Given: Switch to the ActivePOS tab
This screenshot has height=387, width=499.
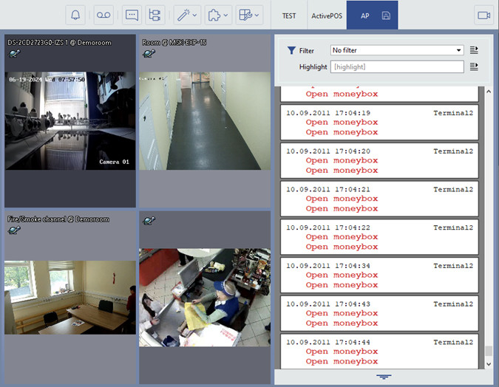Looking at the screenshot, I should pyautogui.click(x=326, y=15).
